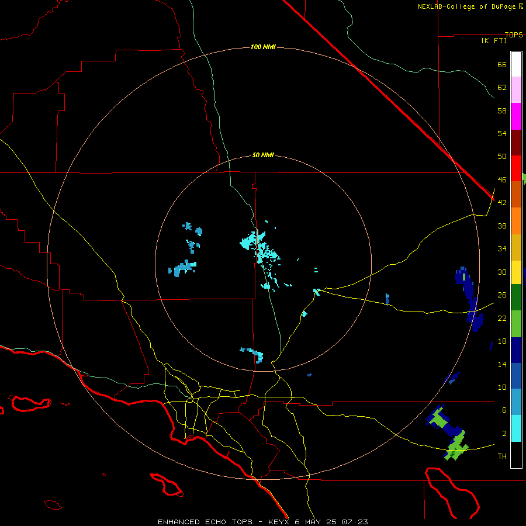Click the NEXLAB-College of DuPage credit text
The width and height of the screenshot is (526, 526).
470,6
